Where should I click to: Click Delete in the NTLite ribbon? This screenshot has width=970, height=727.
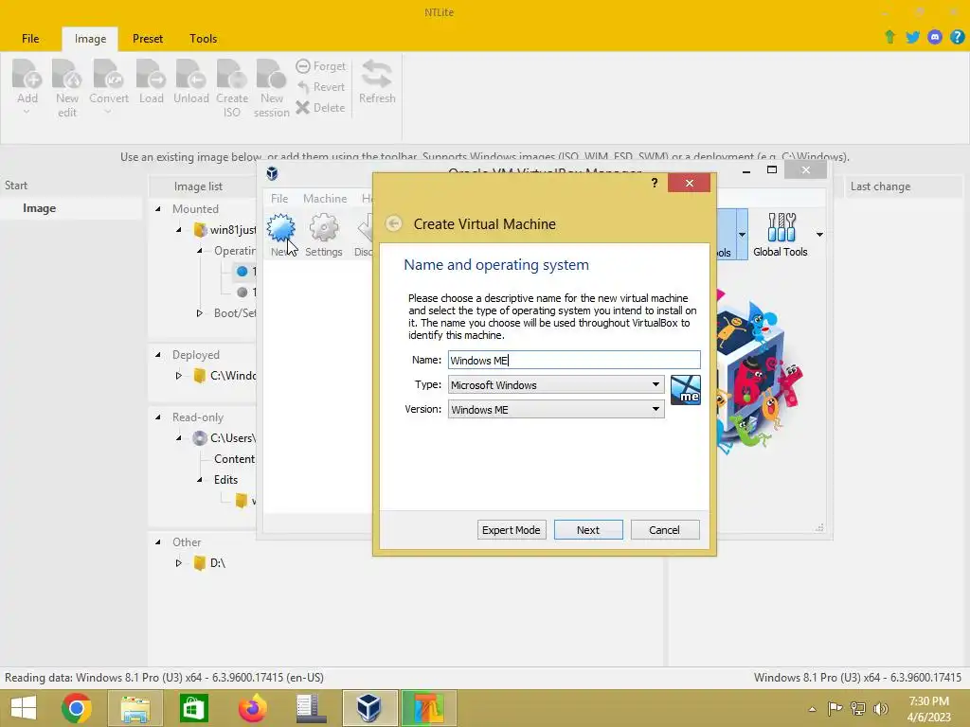coord(320,108)
